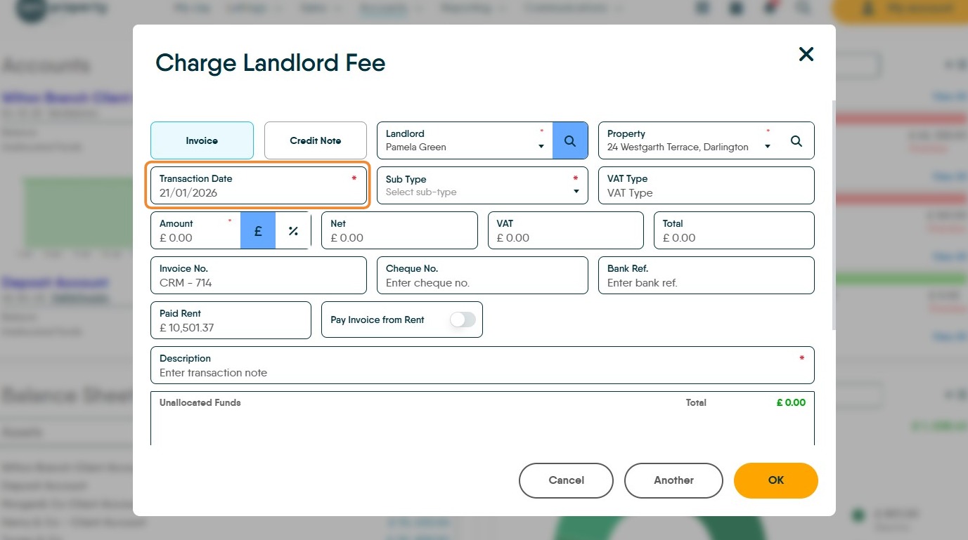
Task: Click the Unallocated Funds total £ 0.00
Action: (791, 403)
